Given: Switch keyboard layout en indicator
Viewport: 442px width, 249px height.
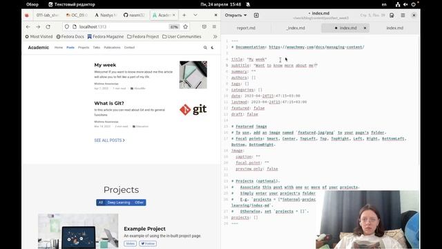Looking at the screenshot, I should pyautogui.click(x=384, y=4).
